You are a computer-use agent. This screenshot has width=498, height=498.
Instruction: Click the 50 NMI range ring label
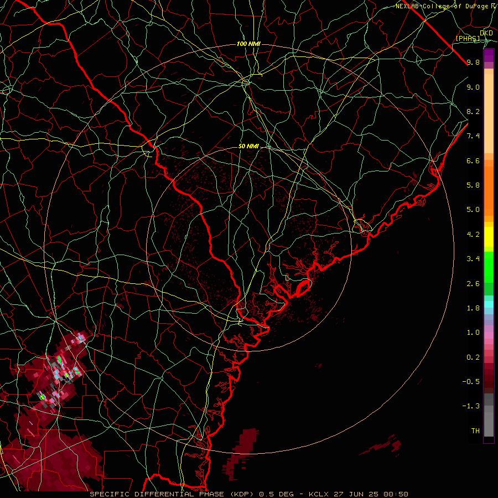tap(248, 147)
